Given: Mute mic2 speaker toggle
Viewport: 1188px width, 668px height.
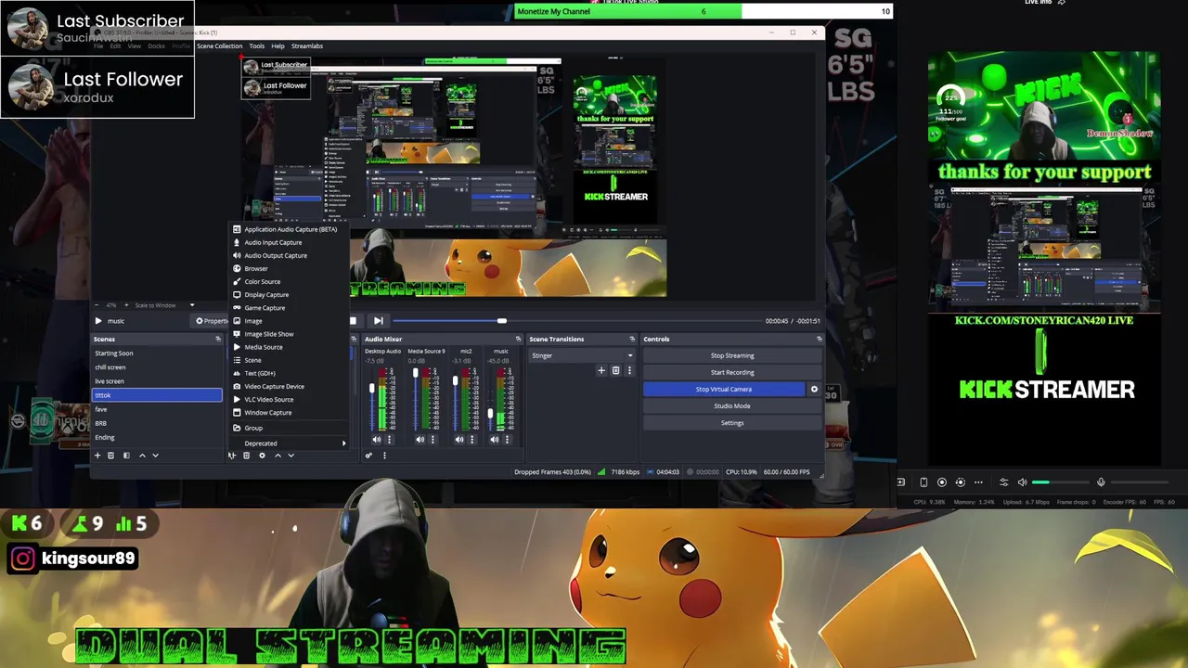Looking at the screenshot, I should (458, 440).
